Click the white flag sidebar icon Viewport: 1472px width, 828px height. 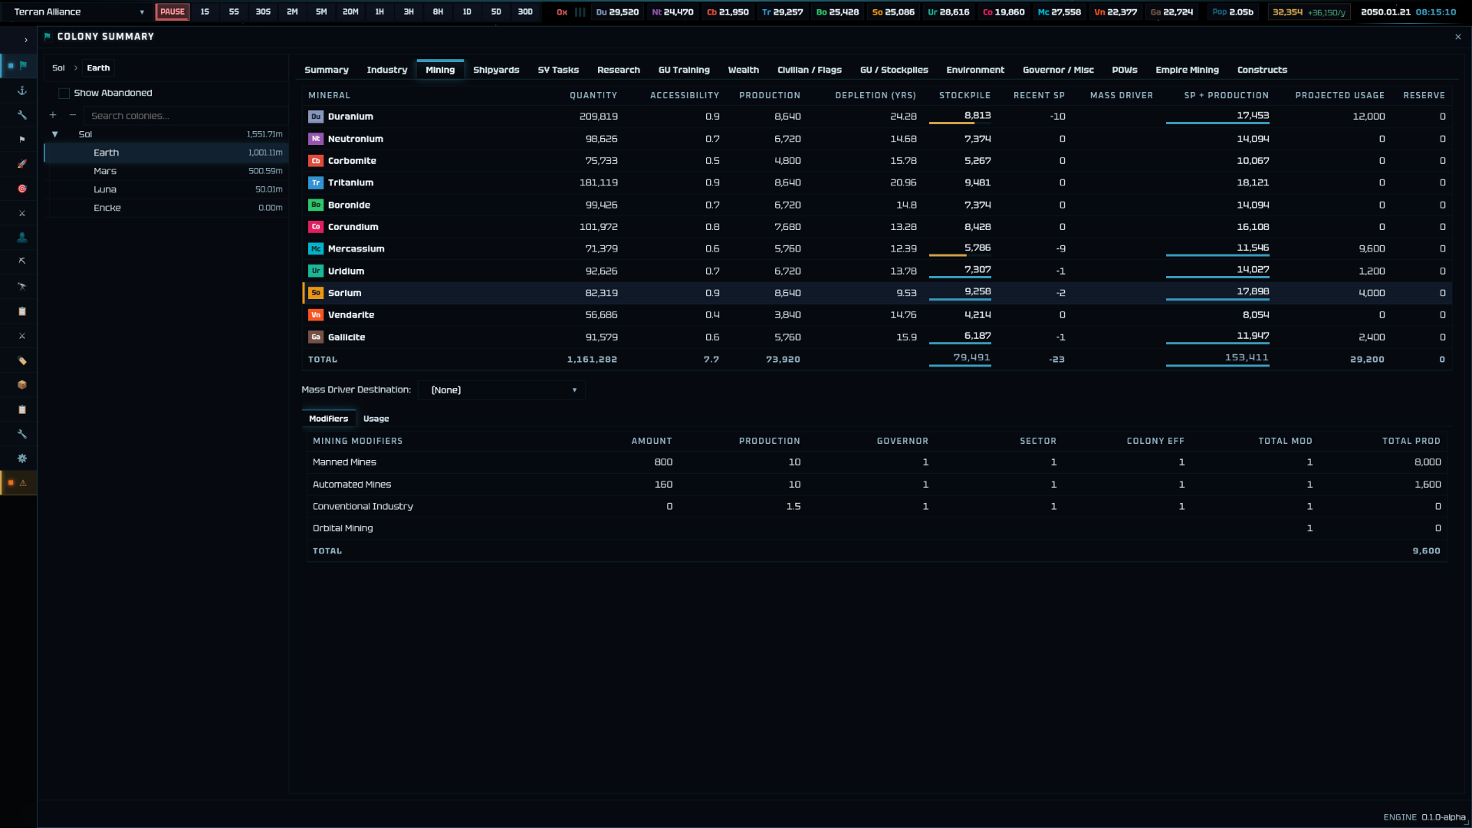[x=22, y=140]
